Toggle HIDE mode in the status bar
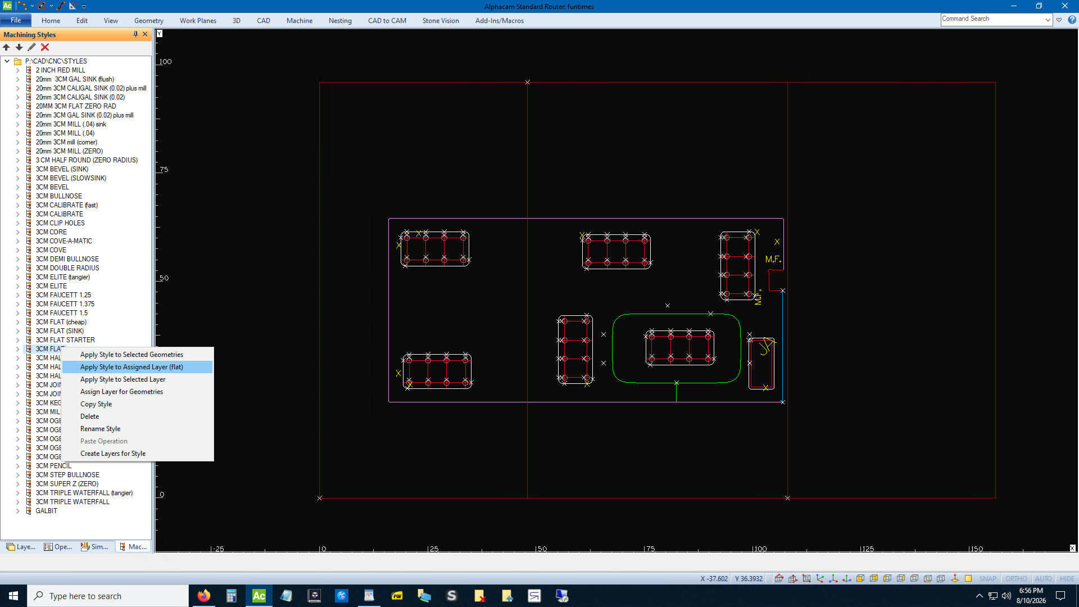This screenshot has width=1079, height=607. [1067, 578]
